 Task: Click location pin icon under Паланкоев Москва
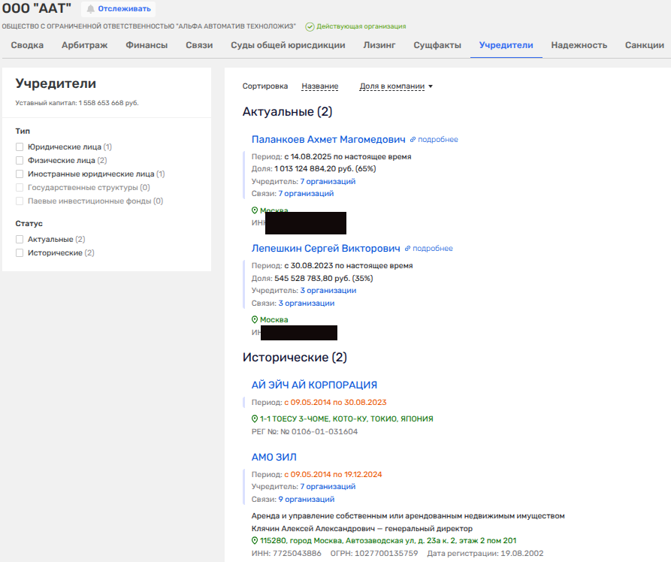click(255, 211)
